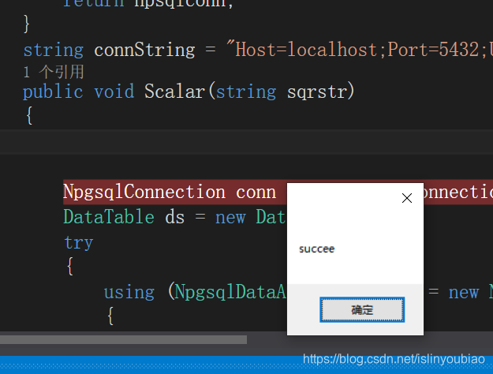Click the 'using' keyword
The height and width of the screenshot is (374, 493).
(129, 292)
